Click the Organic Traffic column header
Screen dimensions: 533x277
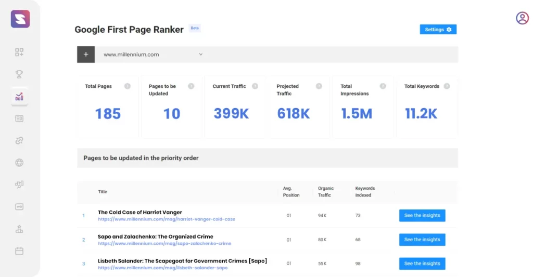point(326,192)
